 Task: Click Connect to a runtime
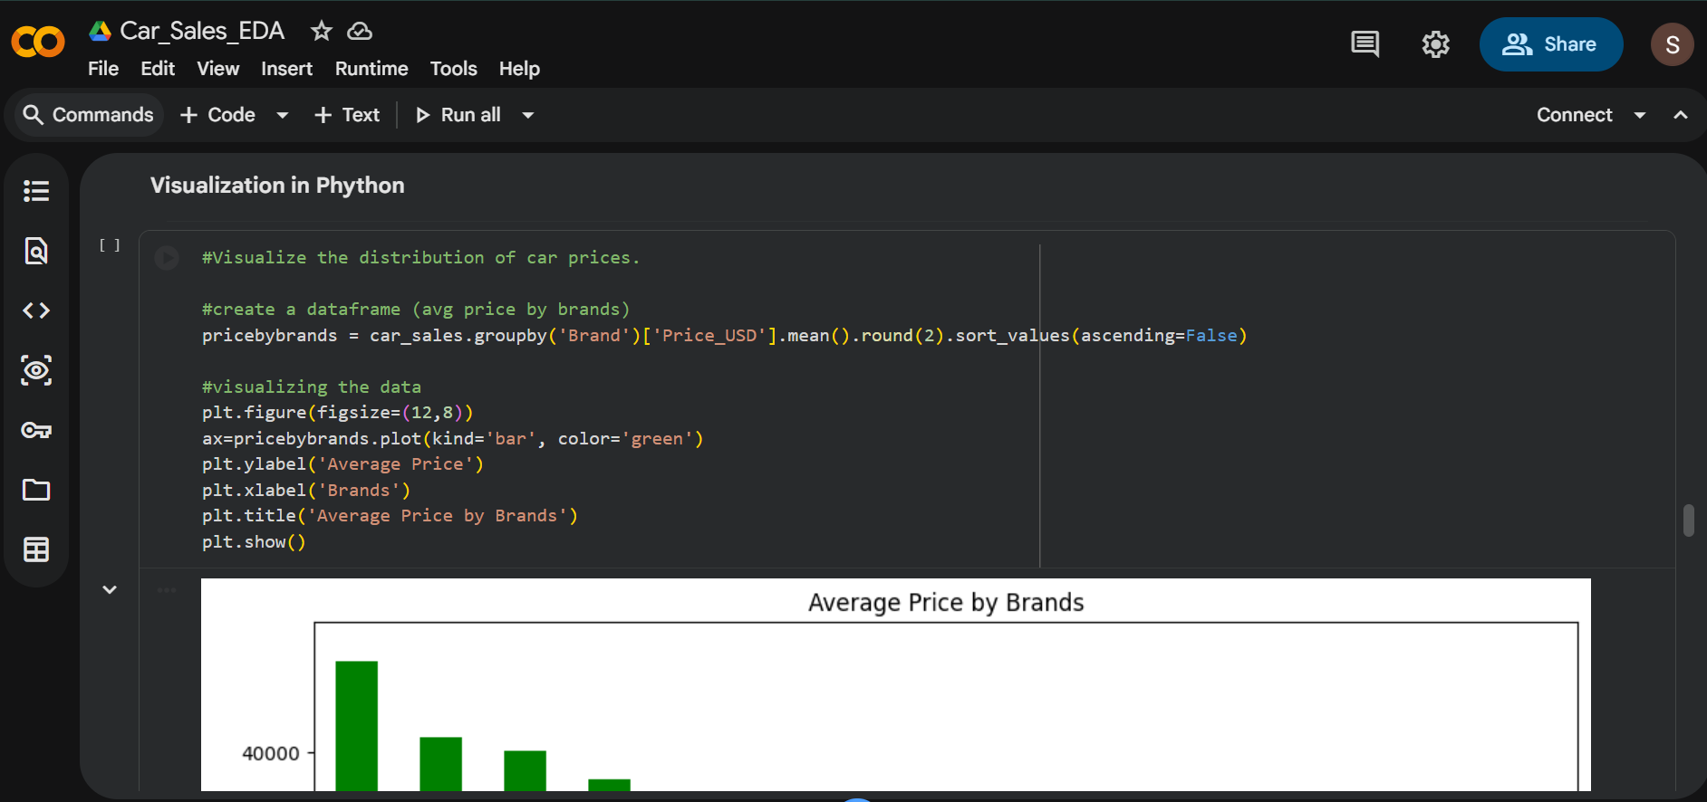pyautogui.click(x=1574, y=115)
